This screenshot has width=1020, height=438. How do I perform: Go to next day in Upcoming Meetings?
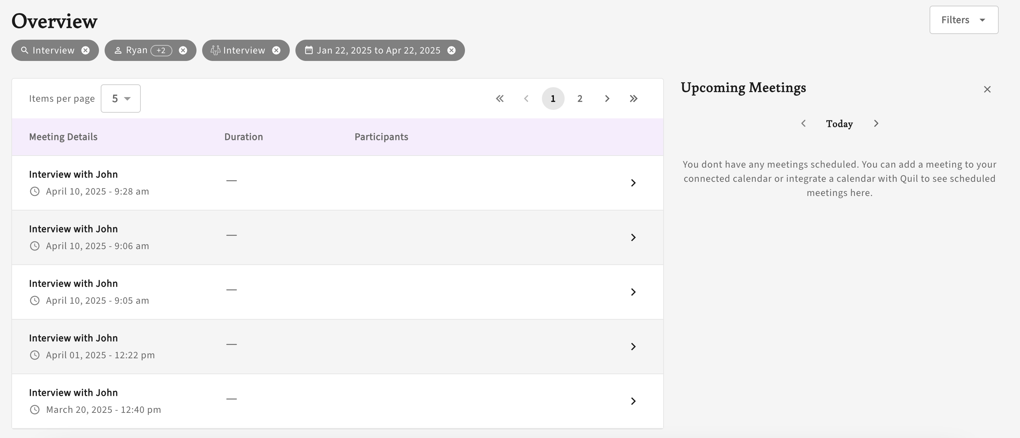click(876, 123)
